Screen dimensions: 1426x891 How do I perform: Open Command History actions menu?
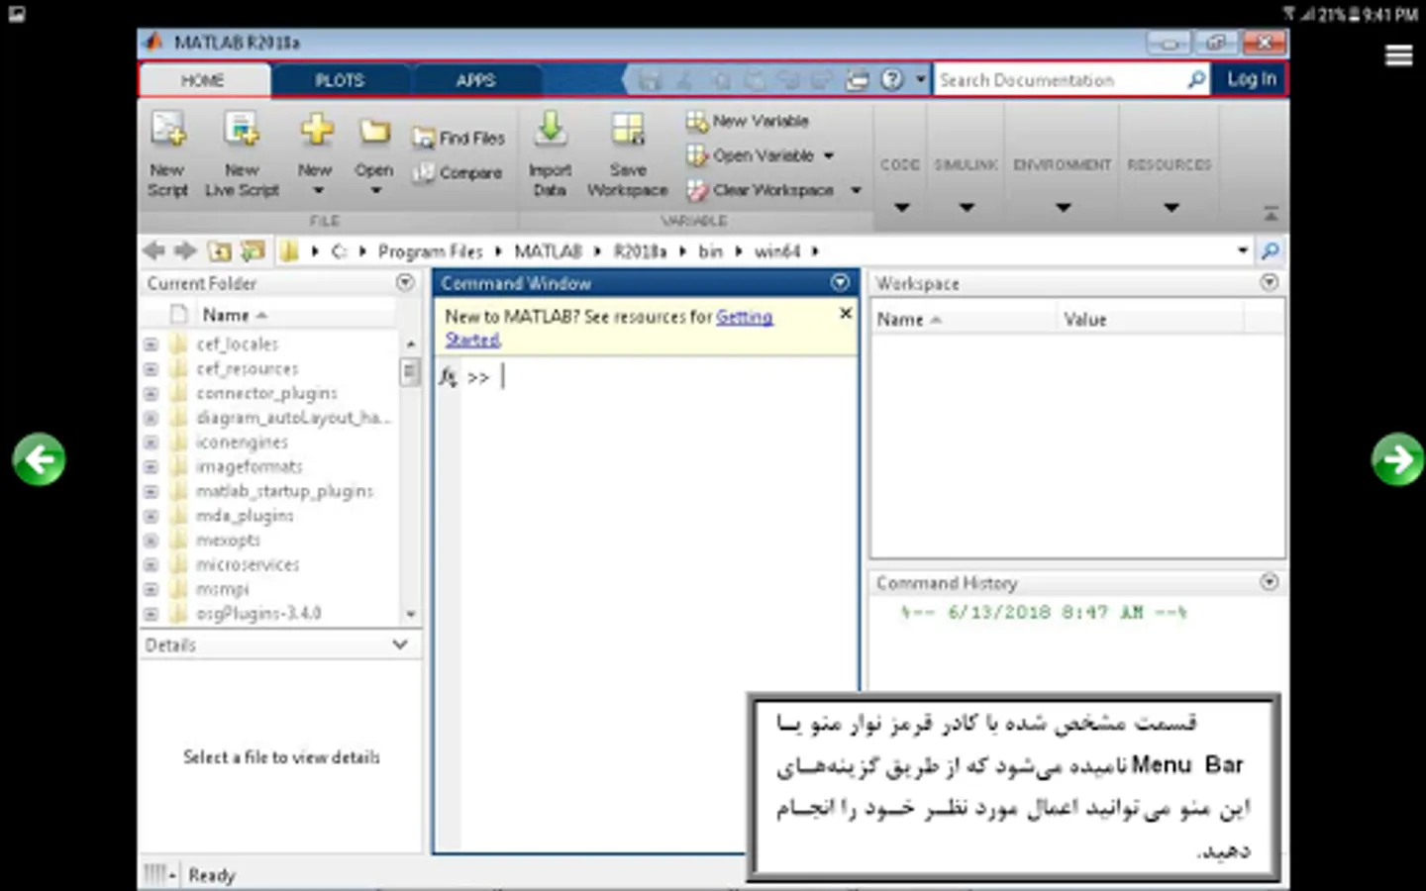click(1270, 582)
